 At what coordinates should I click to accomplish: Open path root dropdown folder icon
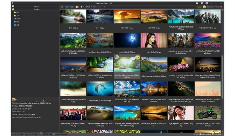[x=82, y=7]
